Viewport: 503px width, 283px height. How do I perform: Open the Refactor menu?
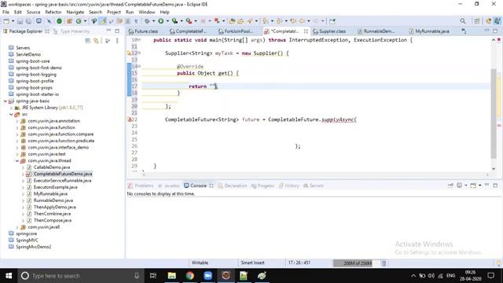pyautogui.click(x=53, y=13)
